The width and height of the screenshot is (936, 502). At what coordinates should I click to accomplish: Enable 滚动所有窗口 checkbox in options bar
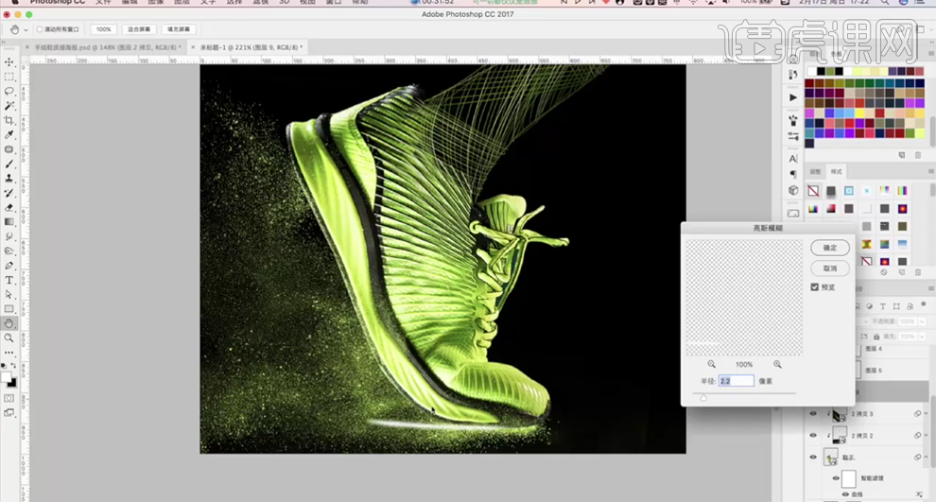(x=40, y=29)
